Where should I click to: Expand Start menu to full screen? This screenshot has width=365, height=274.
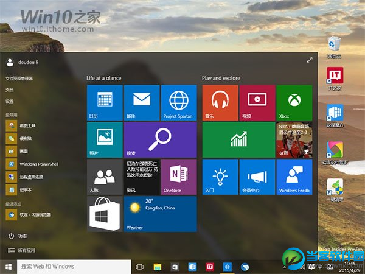(310, 60)
